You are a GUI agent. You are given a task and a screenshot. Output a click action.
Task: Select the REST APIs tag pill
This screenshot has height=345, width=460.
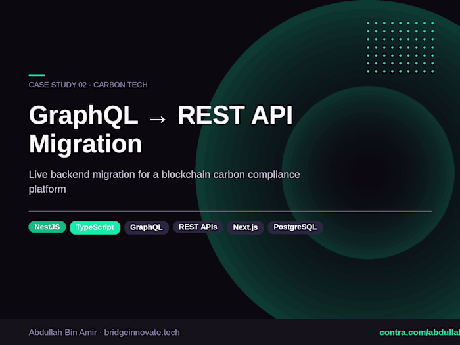tap(198, 227)
